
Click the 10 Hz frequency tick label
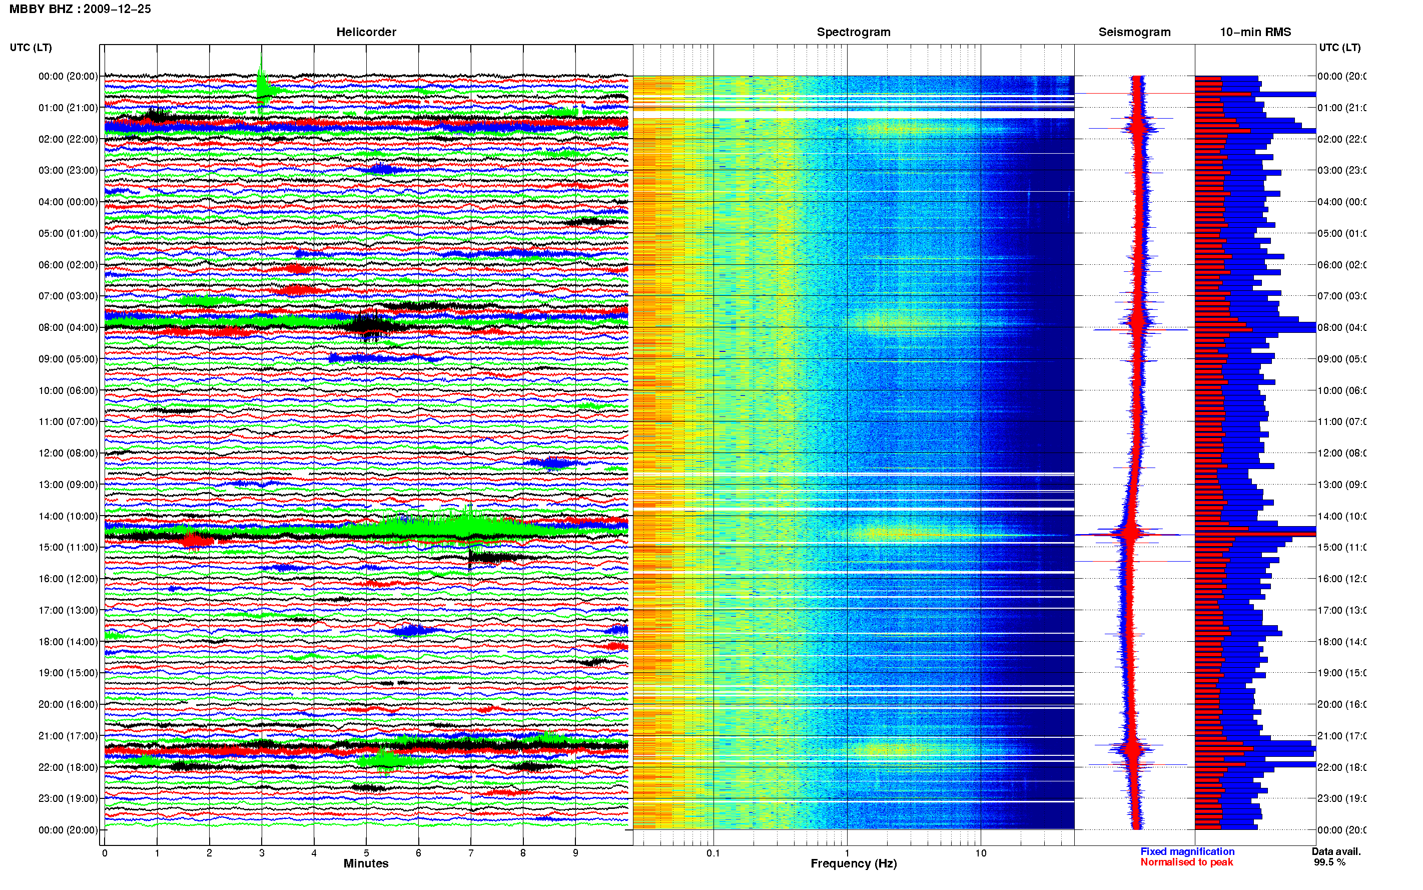(981, 853)
